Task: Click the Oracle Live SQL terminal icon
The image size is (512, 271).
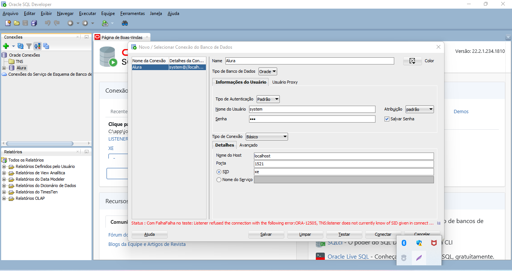Action: click(x=320, y=256)
